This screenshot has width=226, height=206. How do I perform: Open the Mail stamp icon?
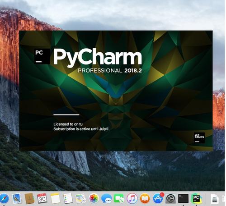(x=17, y=198)
